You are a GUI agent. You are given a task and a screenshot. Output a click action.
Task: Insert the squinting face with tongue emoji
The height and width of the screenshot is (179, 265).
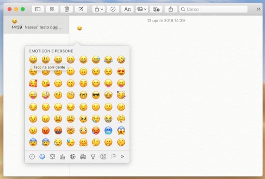click(121, 83)
